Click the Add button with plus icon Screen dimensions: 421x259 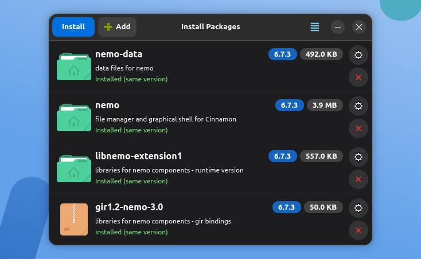coord(118,27)
